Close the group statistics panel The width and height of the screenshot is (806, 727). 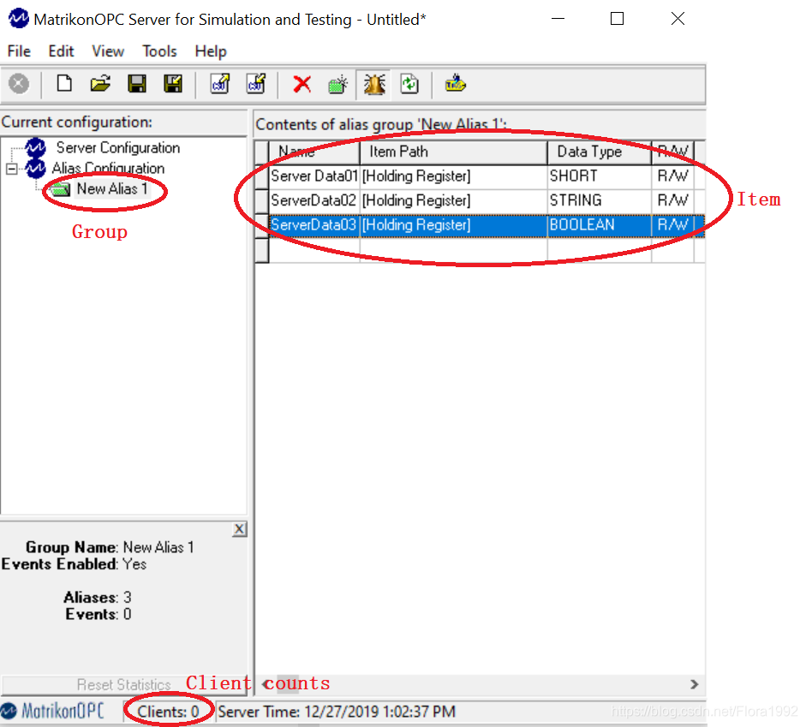click(239, 529)
